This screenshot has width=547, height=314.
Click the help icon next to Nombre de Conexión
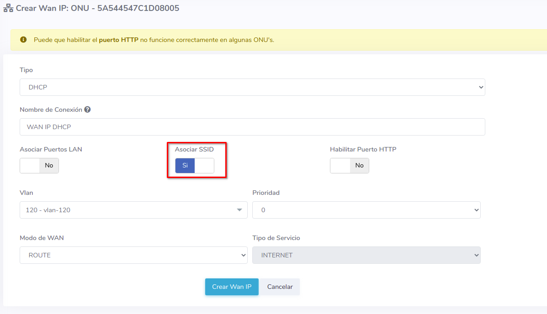(x=87, y=110)
